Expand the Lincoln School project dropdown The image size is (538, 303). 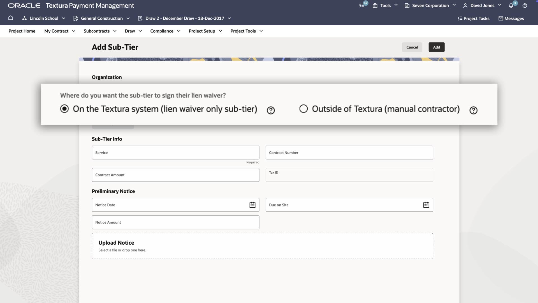point(44,18)
